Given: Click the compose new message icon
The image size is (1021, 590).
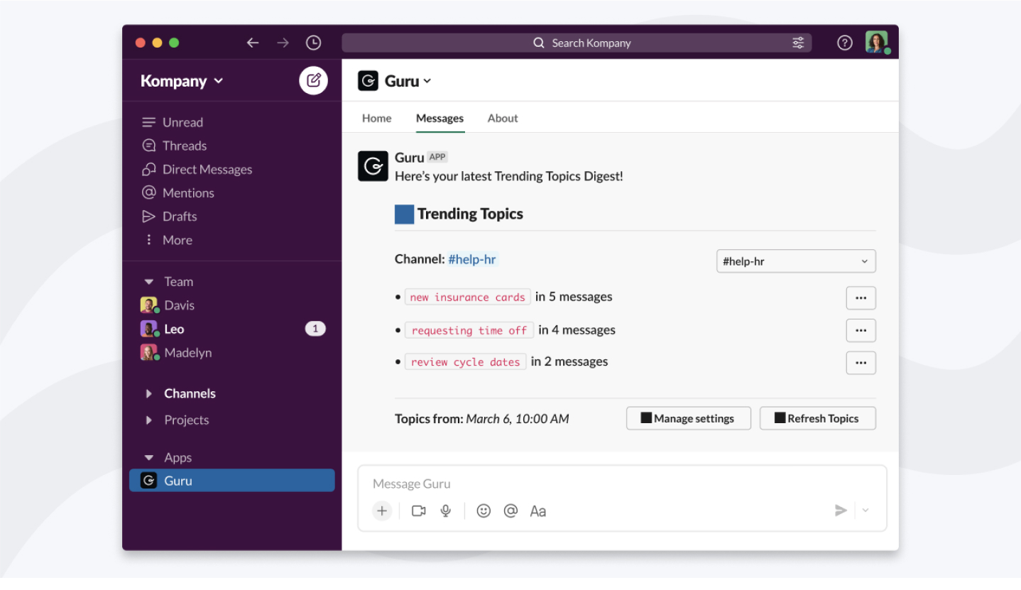Looking at the screenshot, I should click(313, 80).
